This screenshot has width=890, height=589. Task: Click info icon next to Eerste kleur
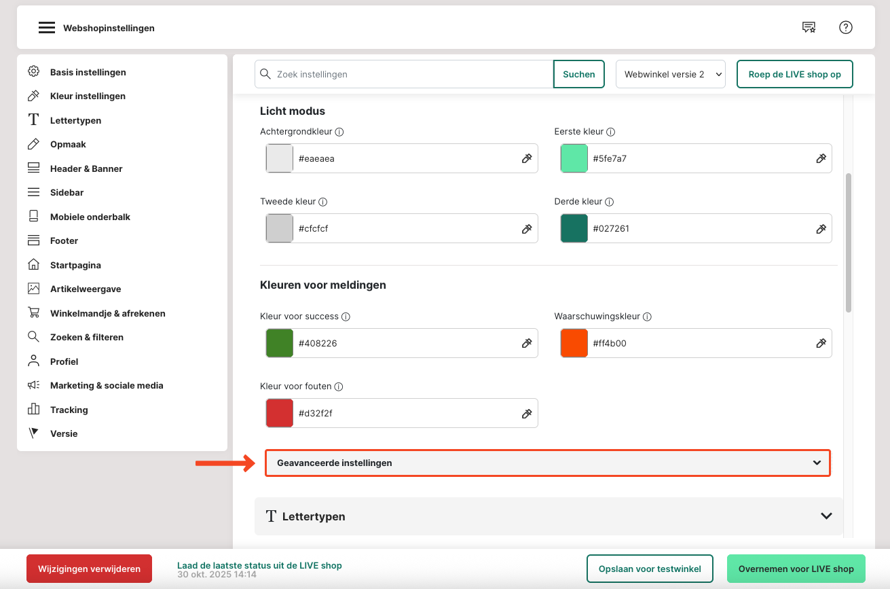[610, 132]
